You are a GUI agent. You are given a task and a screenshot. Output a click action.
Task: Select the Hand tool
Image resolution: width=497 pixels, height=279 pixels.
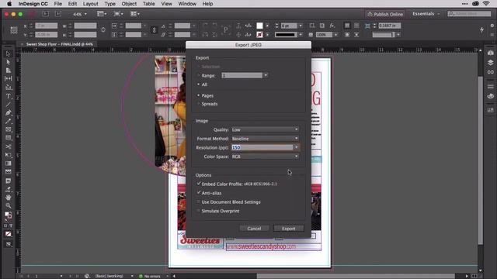[9, 198]
